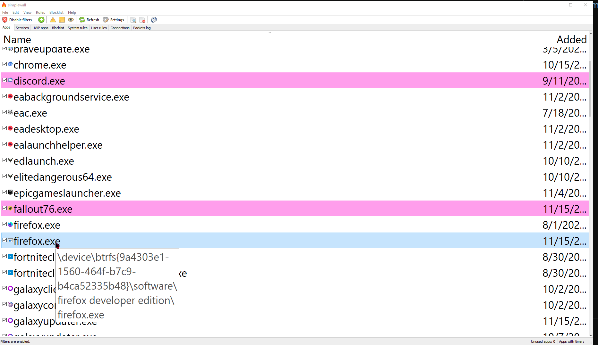
Task: Click the warning triangle notification icon
Action: 53,20
